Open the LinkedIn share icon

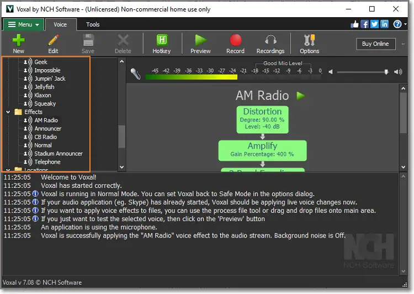pyautogui.click(x=384, y=24)
